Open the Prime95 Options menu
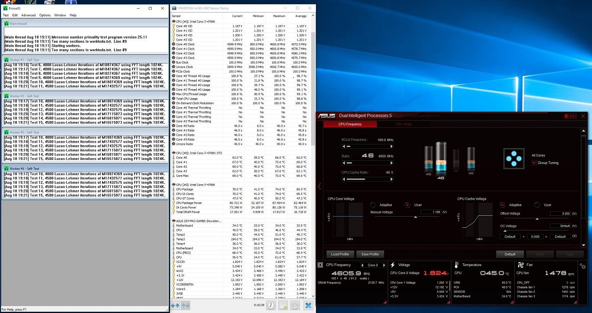The image size is (592, 313). [45, 15]
